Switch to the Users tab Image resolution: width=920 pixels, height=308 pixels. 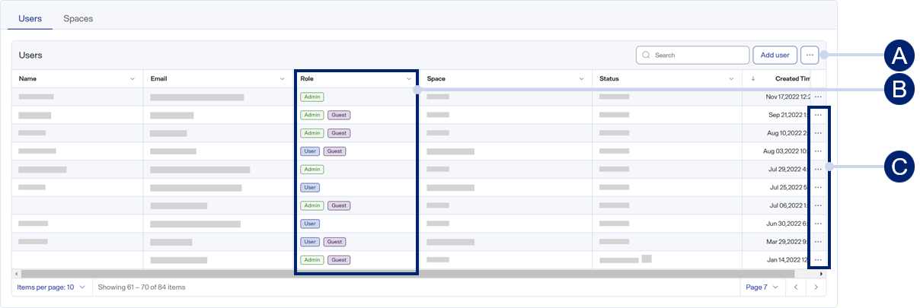pyautogui.click(x=30, y=18)
